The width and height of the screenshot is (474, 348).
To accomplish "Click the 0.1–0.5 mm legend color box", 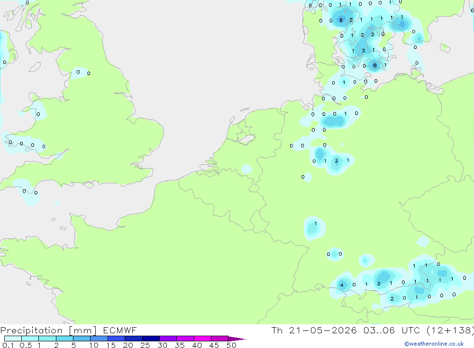I will click(13, 339).
